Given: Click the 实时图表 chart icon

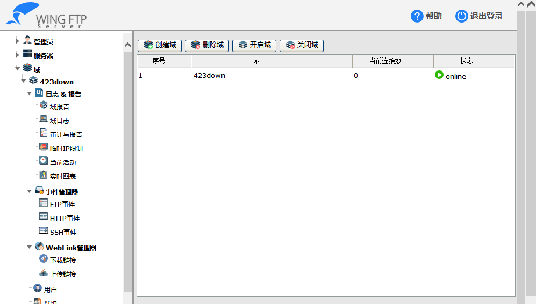Looking at the screenshot, I should click(x=44, y=175).
